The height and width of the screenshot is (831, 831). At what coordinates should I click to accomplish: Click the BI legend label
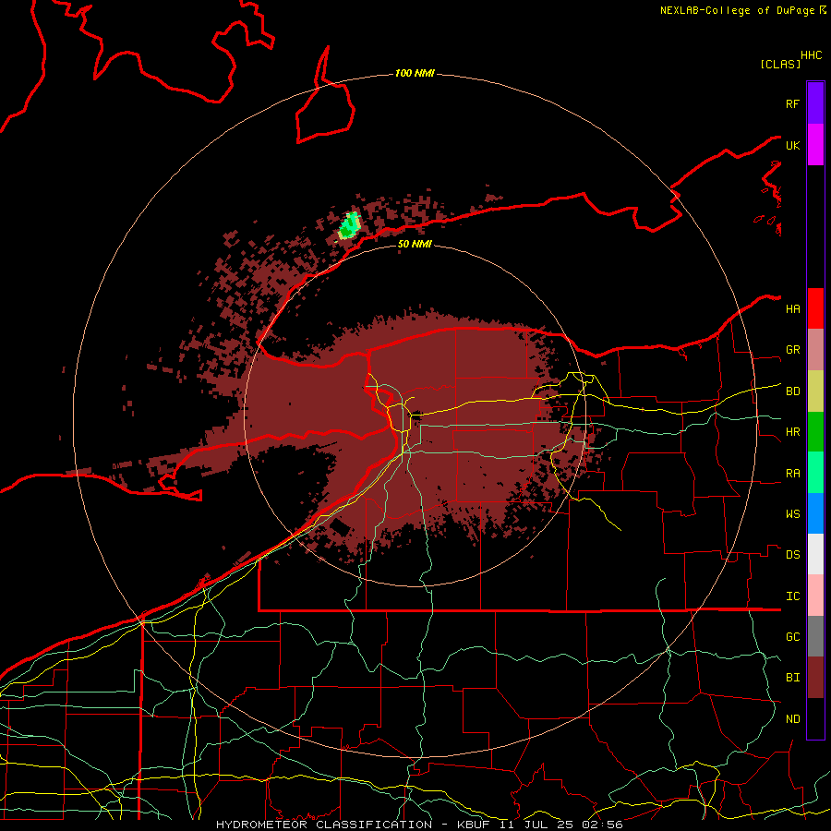(x=792, y=678)
